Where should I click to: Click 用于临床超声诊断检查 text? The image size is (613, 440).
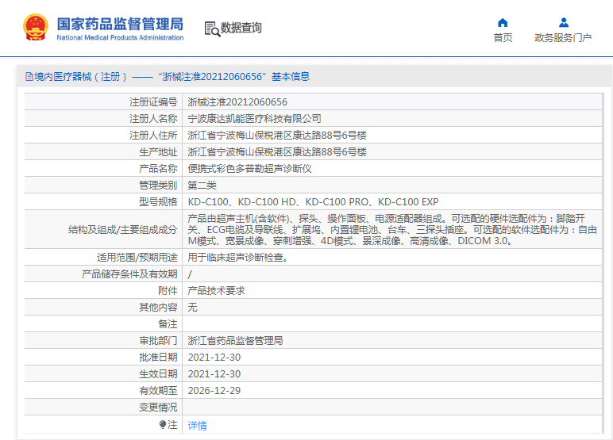coord(237,258)
